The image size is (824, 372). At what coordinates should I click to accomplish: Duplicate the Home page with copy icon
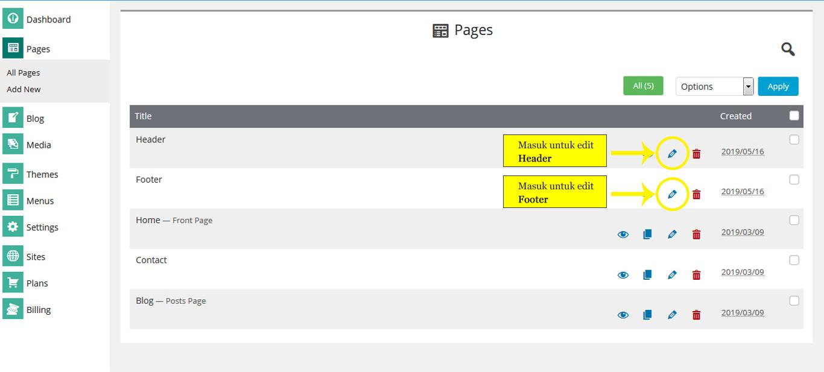[x=647, y=235]
